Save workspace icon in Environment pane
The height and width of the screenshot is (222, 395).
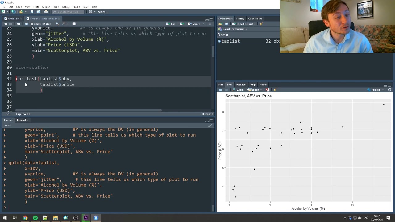point(227,24)
